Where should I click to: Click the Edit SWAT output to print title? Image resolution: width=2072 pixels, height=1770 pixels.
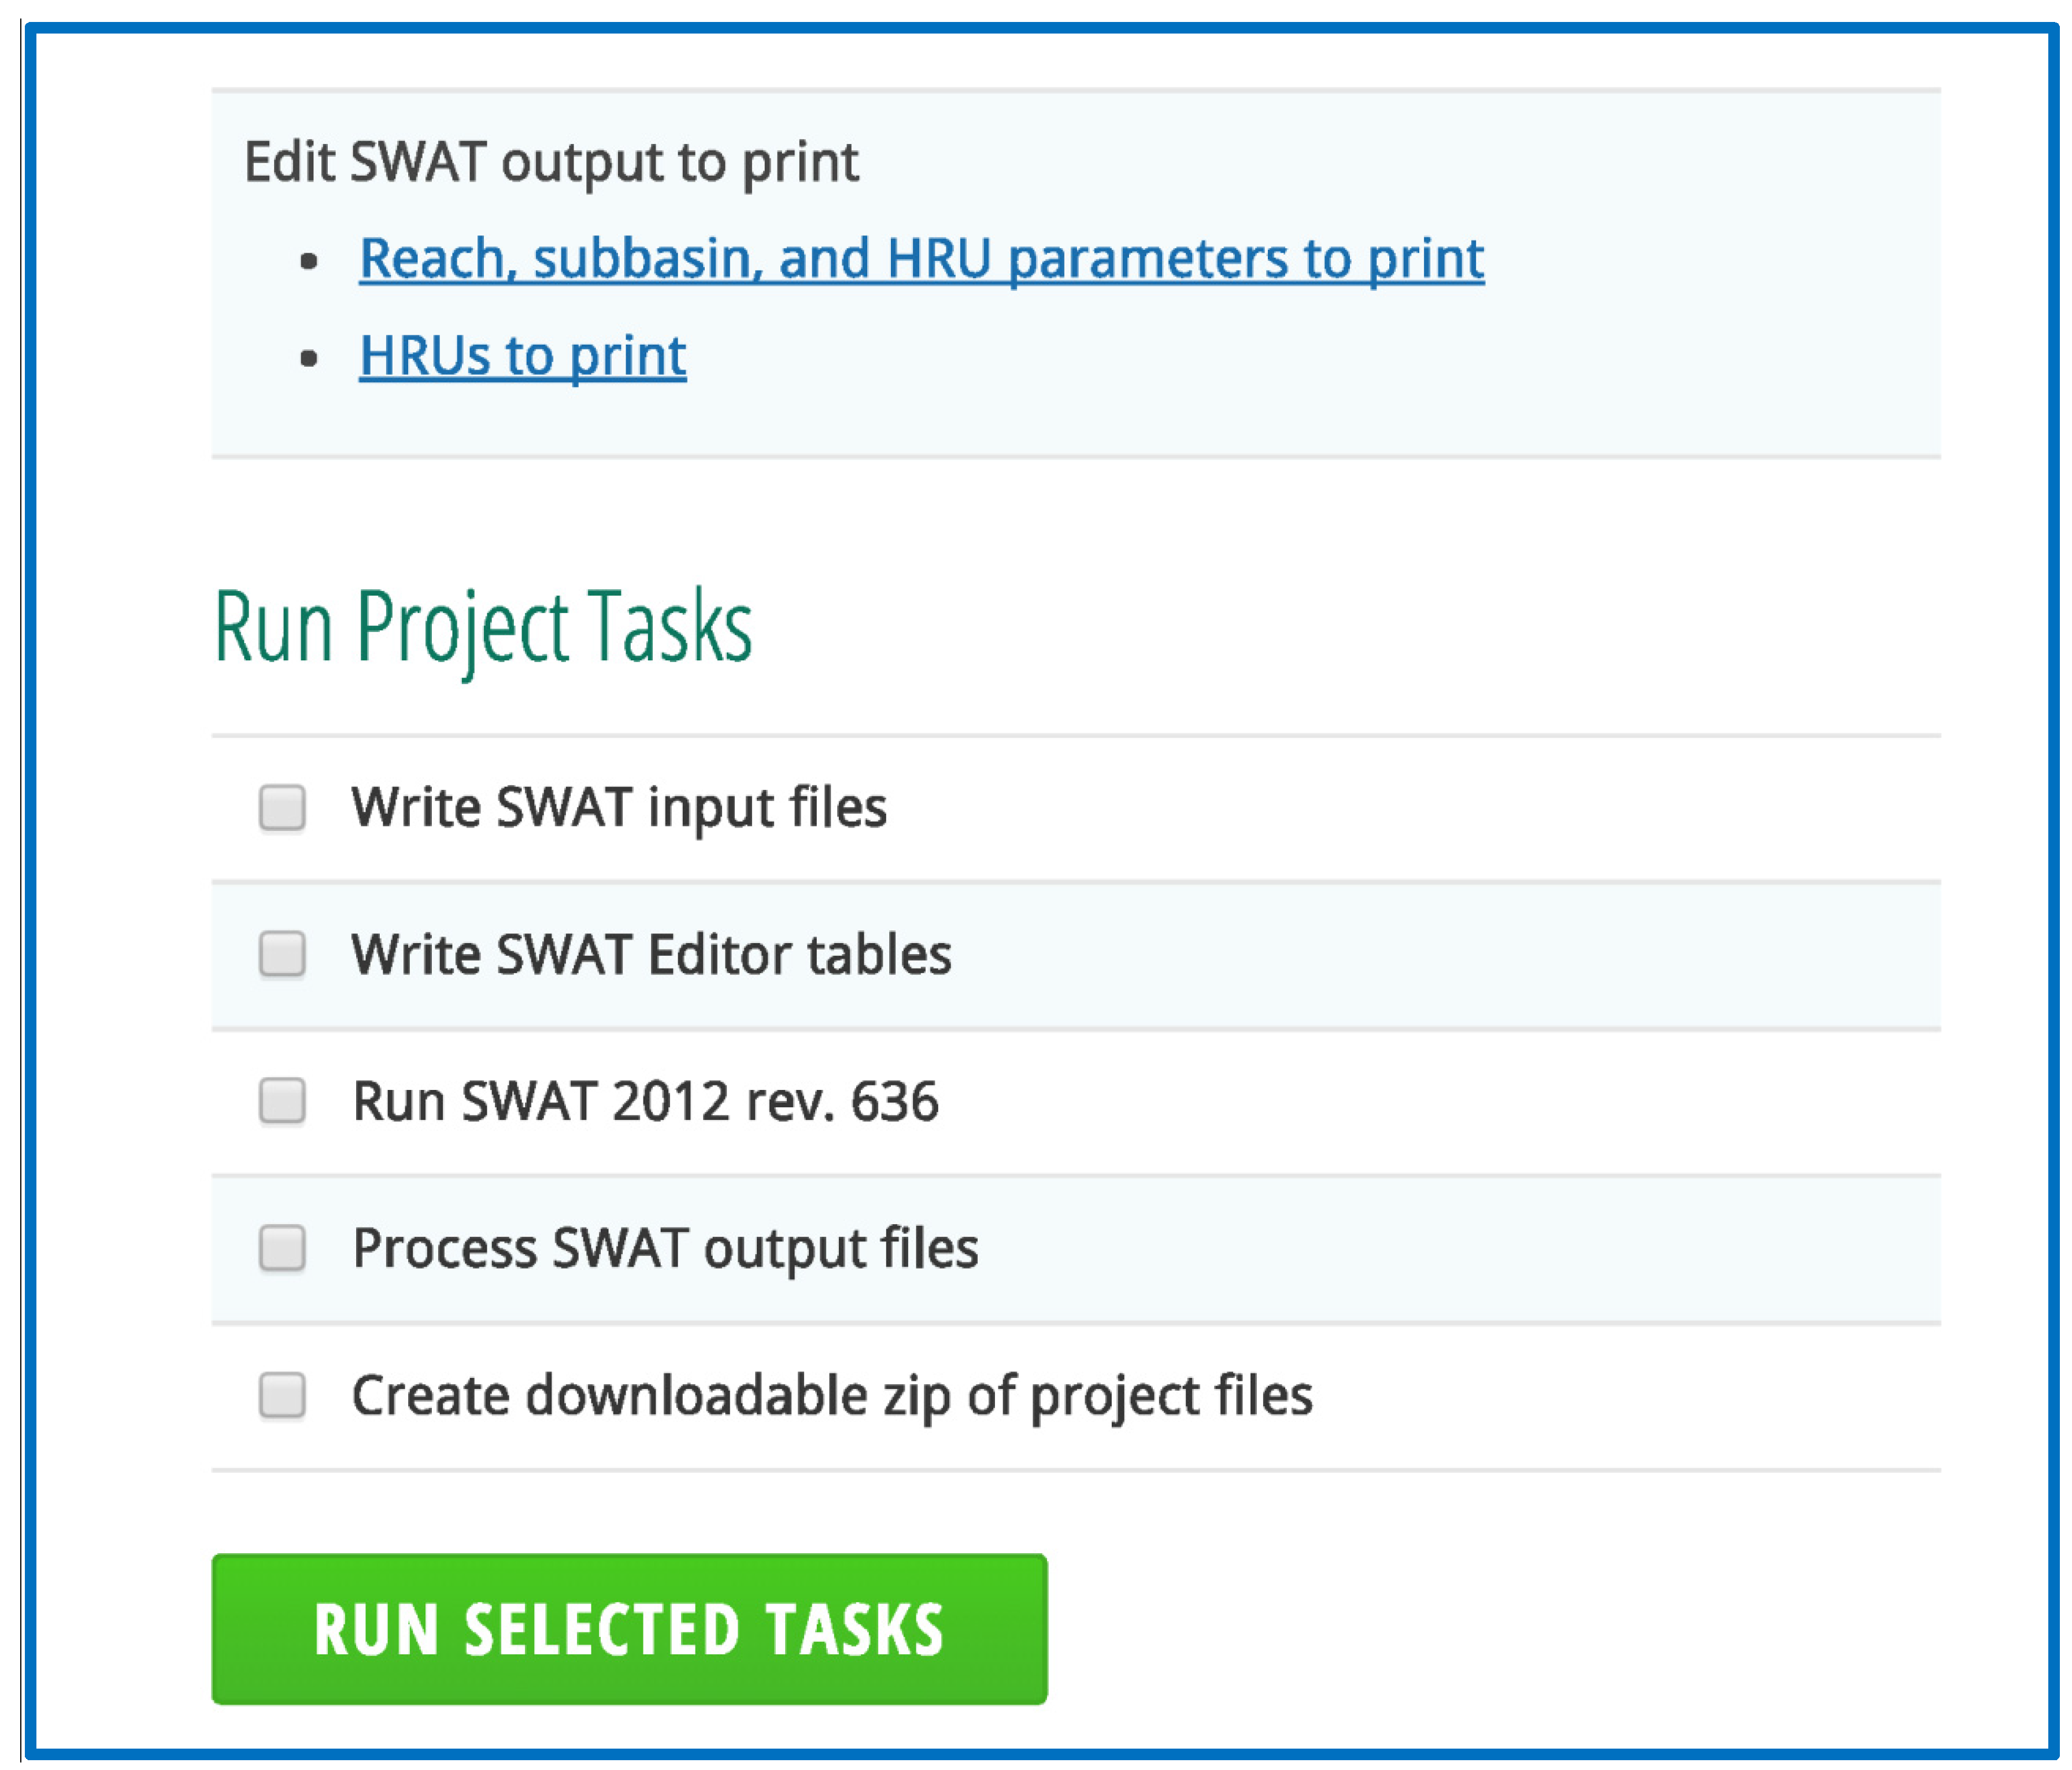[x=551, y=162]
